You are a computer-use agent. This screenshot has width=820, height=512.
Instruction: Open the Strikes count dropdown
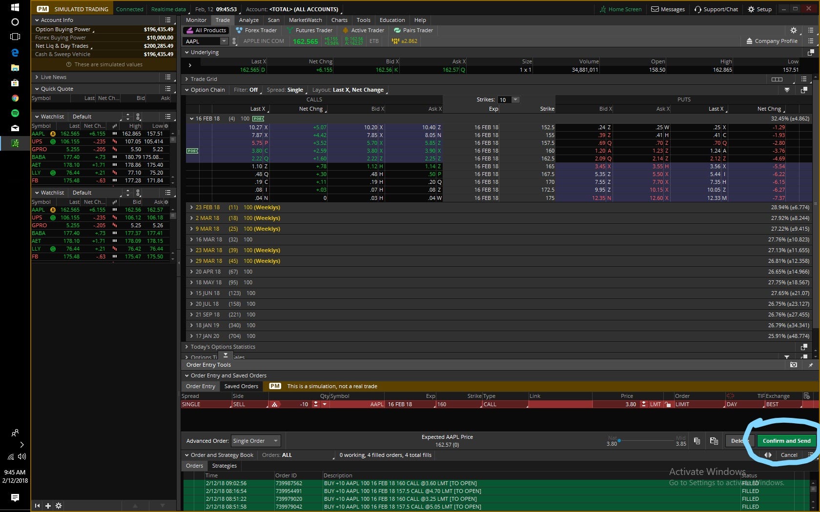click(x=515, y=99)
